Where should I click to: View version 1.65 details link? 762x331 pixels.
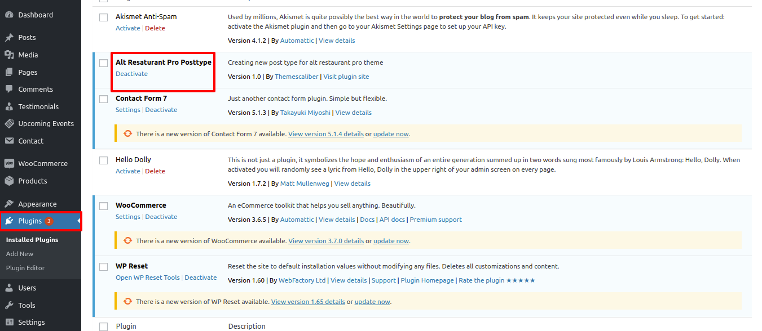pyautogui.click(x=308, y=302)
